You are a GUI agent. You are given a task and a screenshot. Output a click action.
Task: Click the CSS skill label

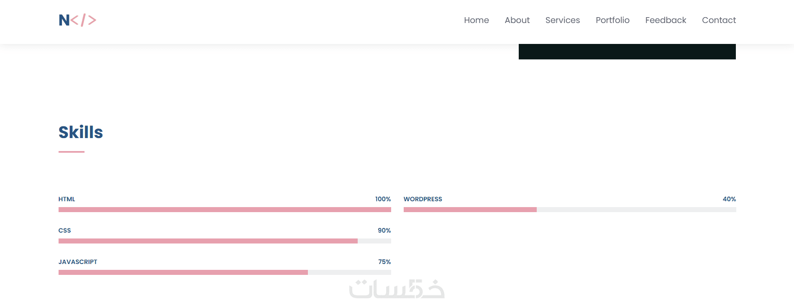tap(65, 231)
